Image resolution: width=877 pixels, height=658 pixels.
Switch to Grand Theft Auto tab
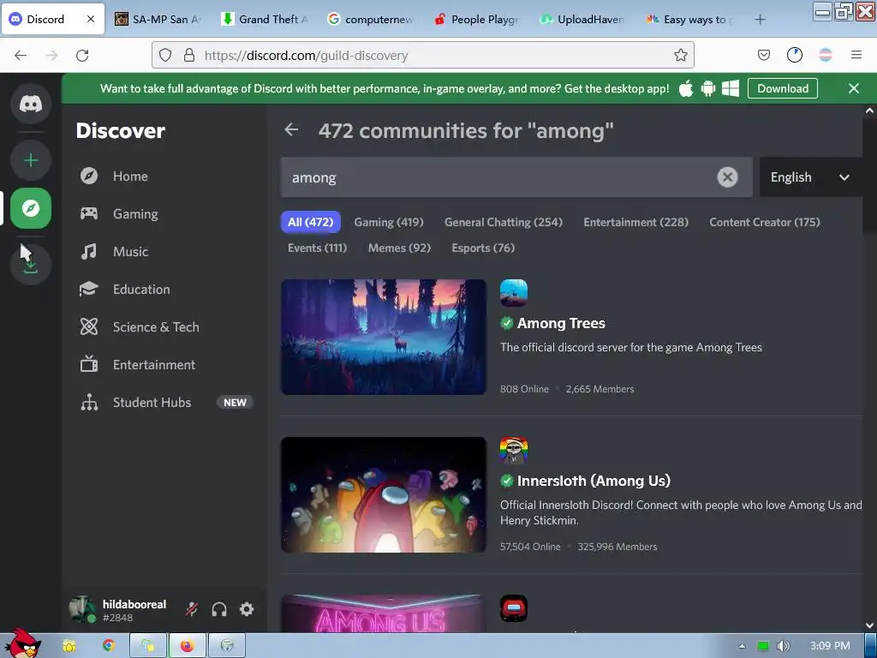265,20
